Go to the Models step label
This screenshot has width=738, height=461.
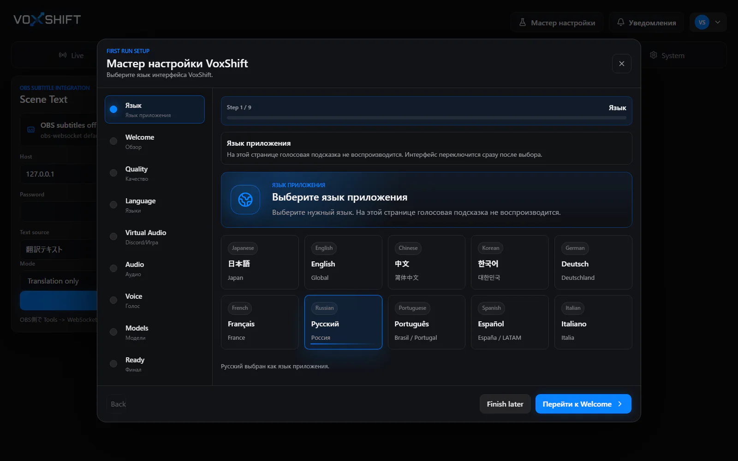[137, 328]
